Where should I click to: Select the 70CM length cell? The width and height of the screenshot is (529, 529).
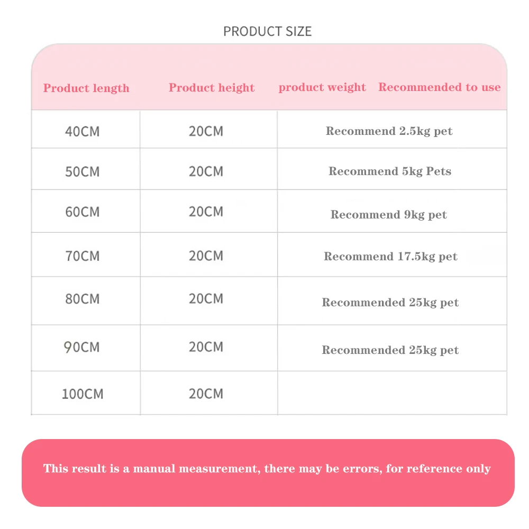point(82,257)
